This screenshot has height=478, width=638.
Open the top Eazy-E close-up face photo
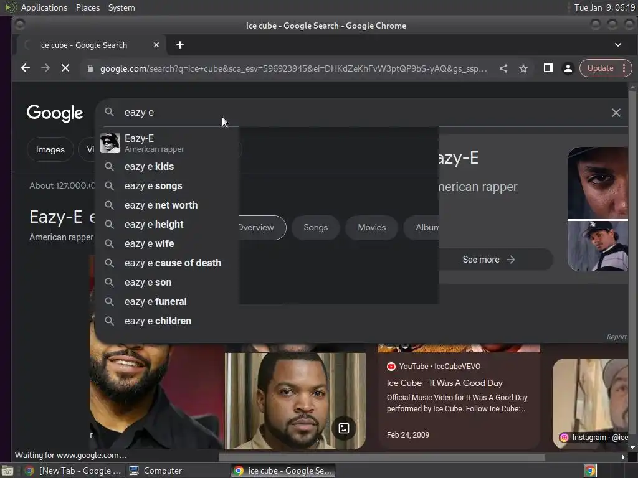pos(598,182)
